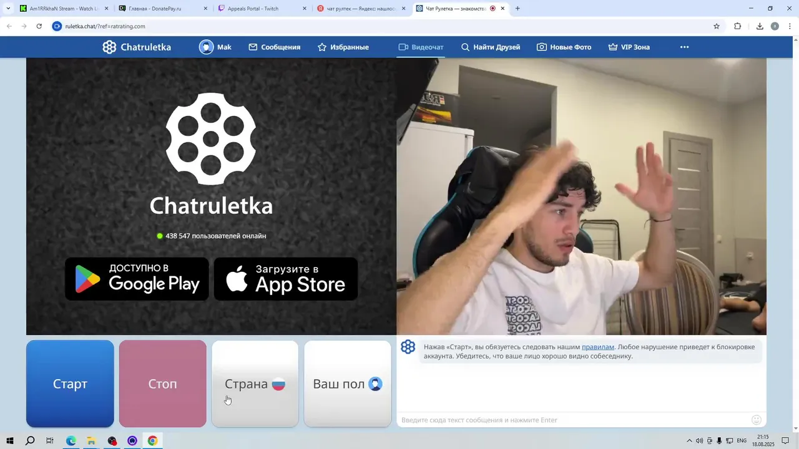The image size is (799, 449).
Task: Open the browser downloads icon
Action: point(760,26)
